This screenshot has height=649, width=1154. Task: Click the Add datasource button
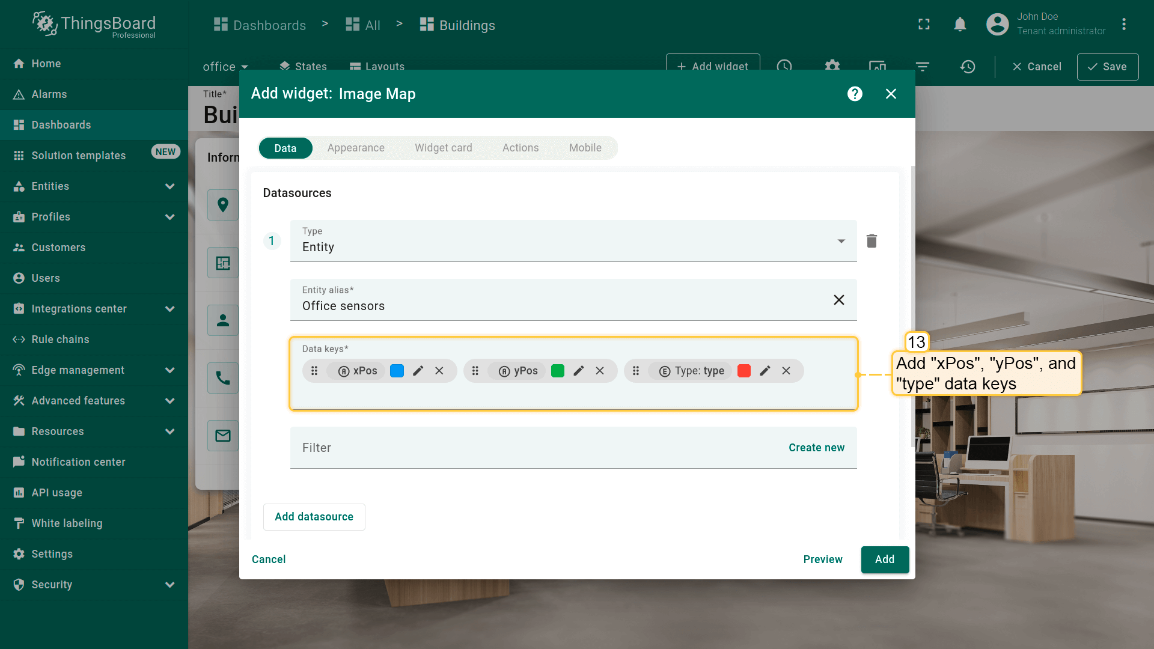[x=314, y=517]
